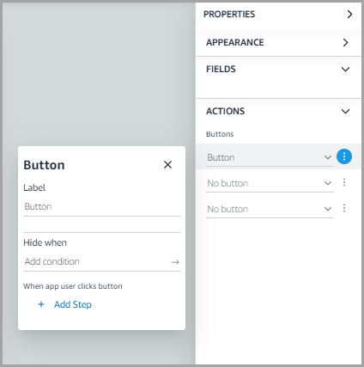Click the FIELDS header label
Viewport: 364px width, 367px height.
pos(221,69)
